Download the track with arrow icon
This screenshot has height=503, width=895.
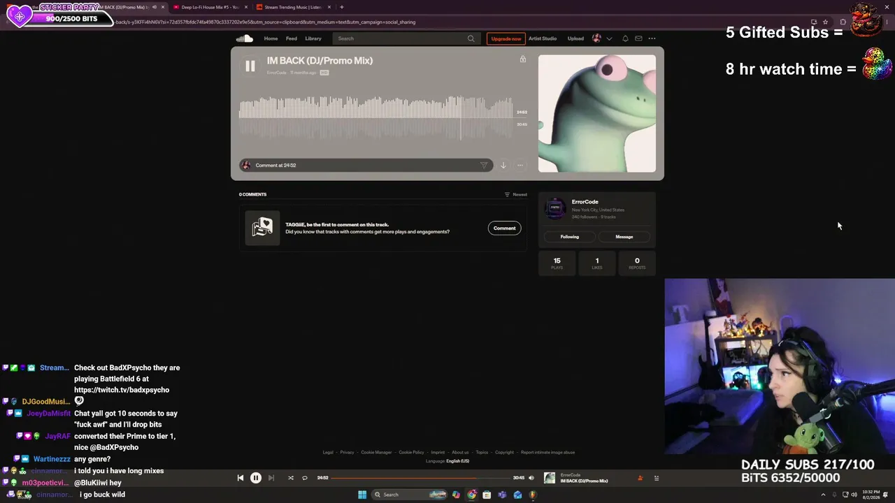click(x=503, y=165)
